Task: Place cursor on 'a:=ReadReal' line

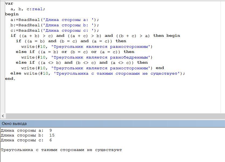Action: point(55,20)
